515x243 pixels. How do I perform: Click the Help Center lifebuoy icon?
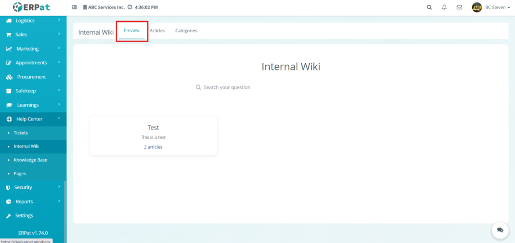[9, 119]
